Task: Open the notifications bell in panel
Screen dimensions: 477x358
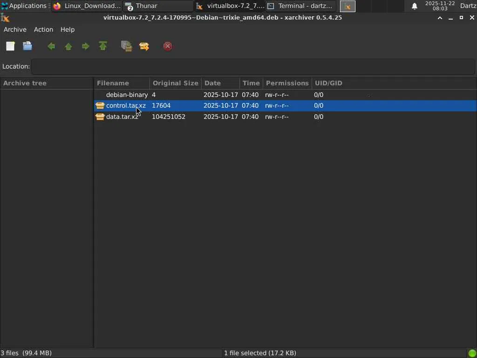Action: pyautogui.click(x=414, y=6)
